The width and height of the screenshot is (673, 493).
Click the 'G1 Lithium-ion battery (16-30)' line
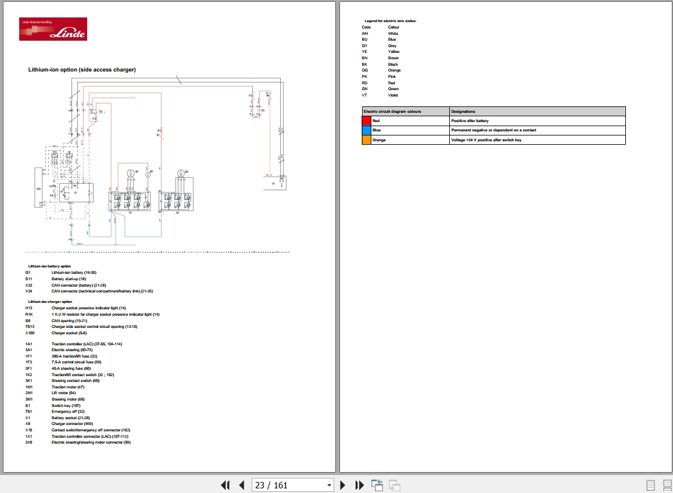[60, 273]
